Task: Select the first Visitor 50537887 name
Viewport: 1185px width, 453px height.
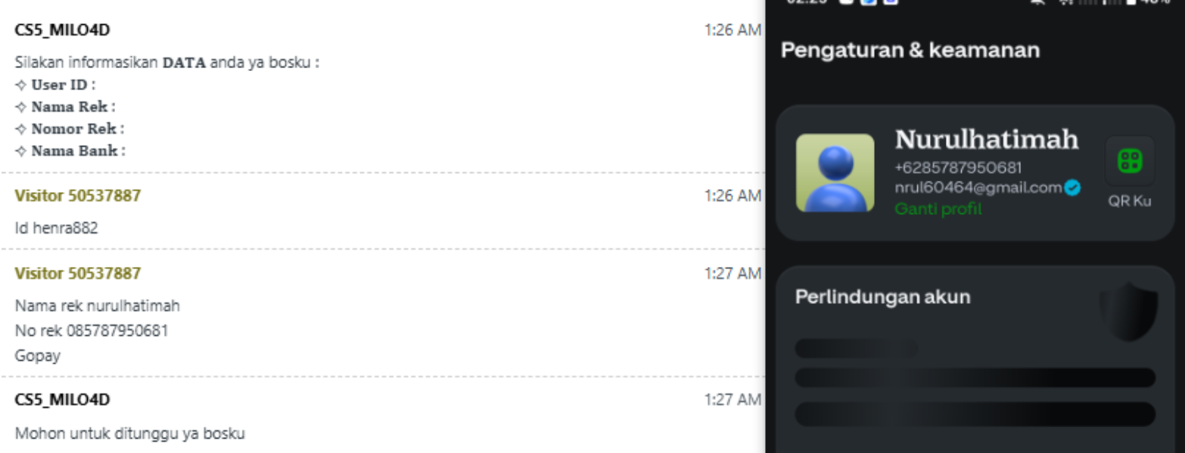Action: point(78,196)
